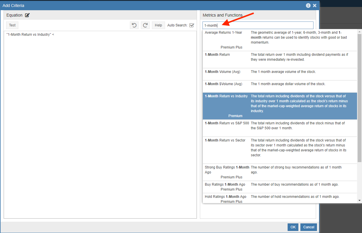Close the Add Criteria dialog

tap(315, 6)
